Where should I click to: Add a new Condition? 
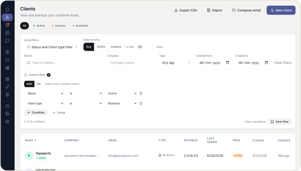pos(36,113)
